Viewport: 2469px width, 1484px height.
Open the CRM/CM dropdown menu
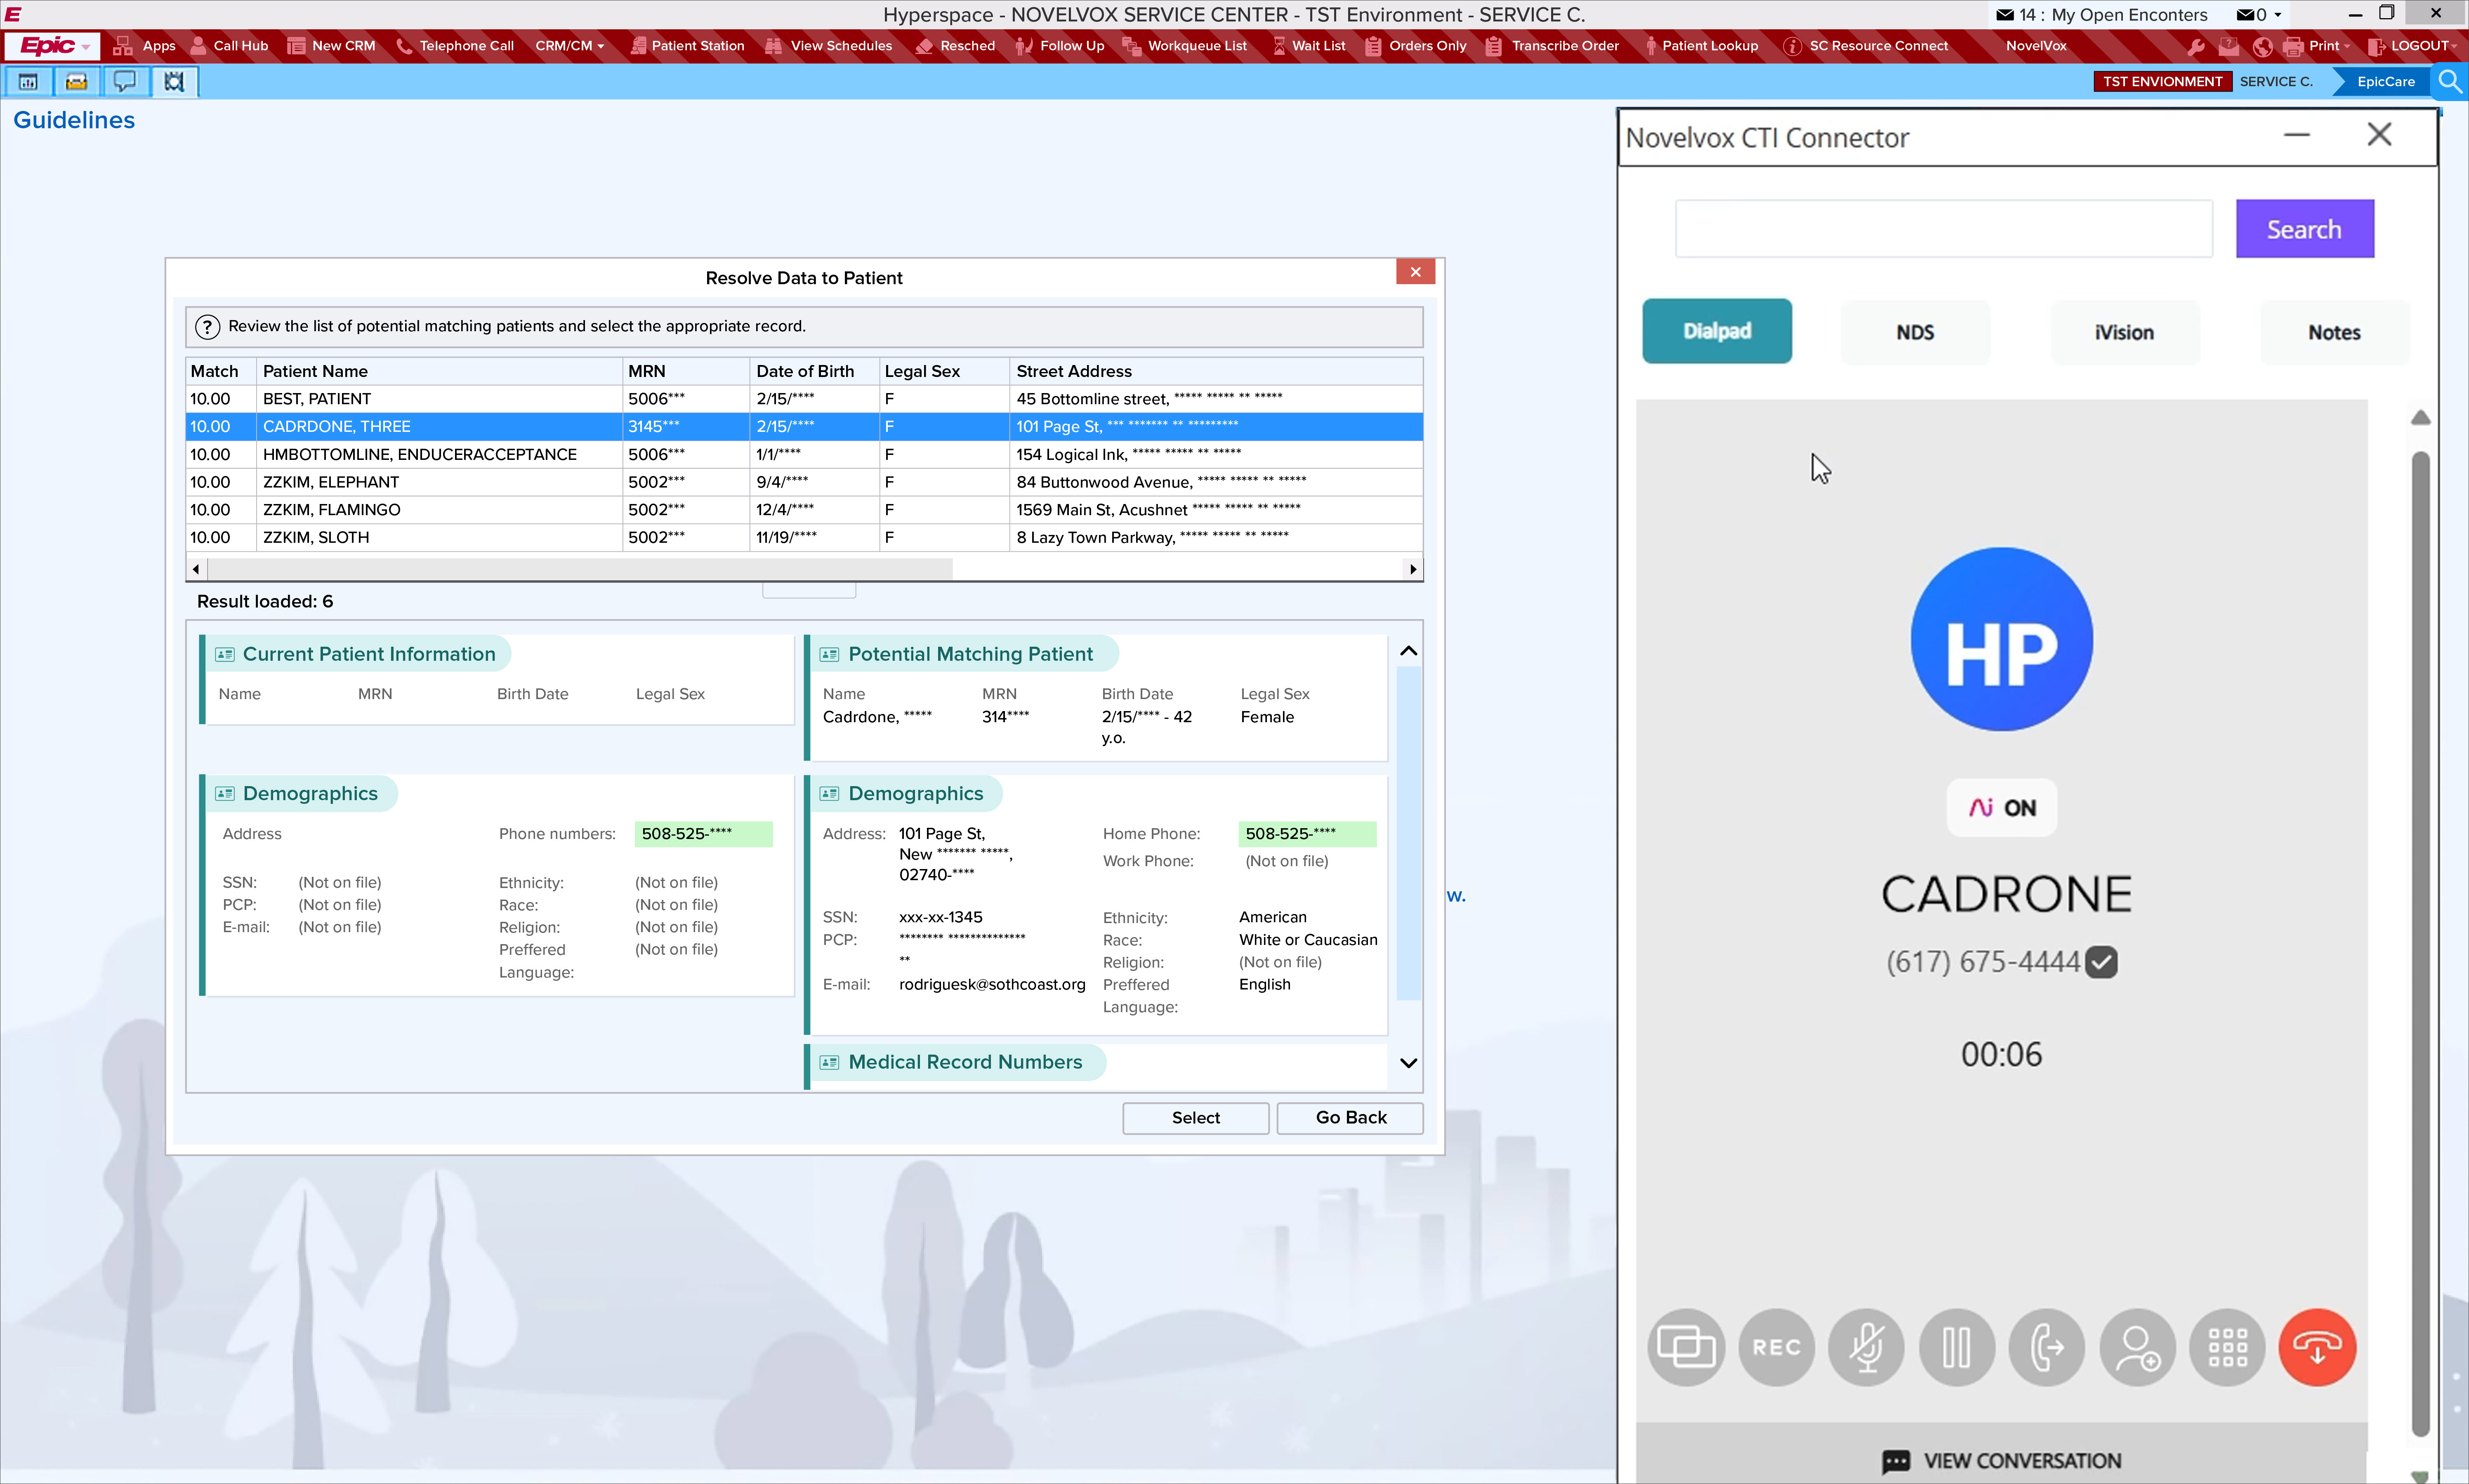569,46
